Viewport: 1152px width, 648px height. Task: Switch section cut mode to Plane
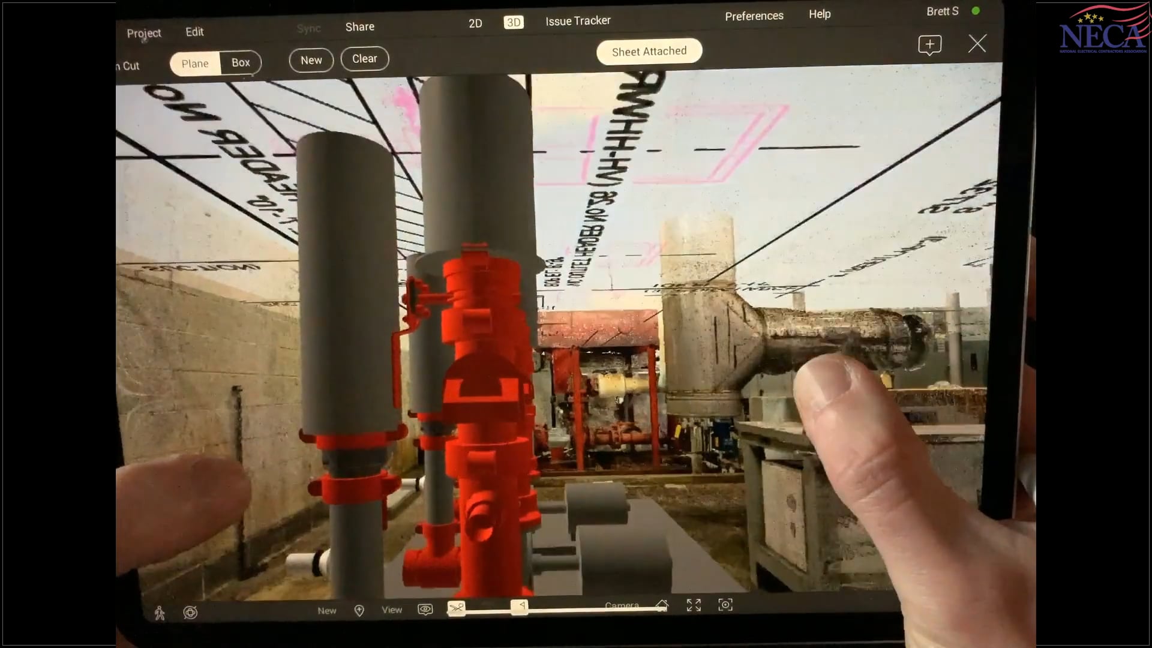coord(195,64)
